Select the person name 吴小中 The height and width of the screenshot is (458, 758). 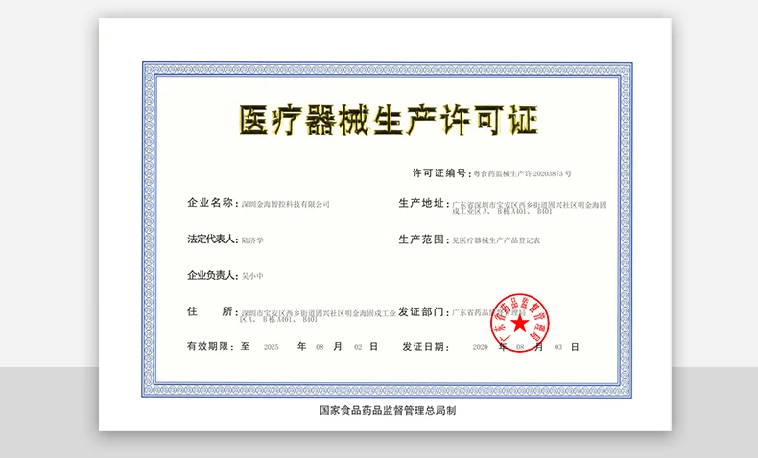pos(252,276)
